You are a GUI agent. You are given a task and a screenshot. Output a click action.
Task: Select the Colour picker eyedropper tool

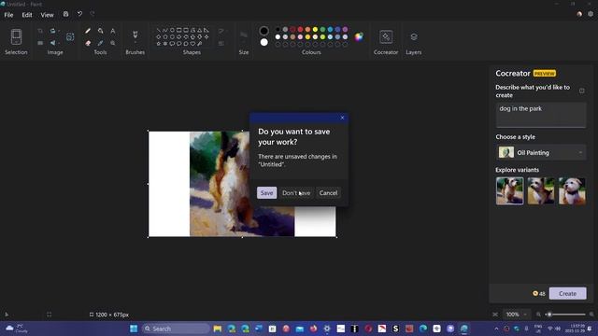[100, 43]
